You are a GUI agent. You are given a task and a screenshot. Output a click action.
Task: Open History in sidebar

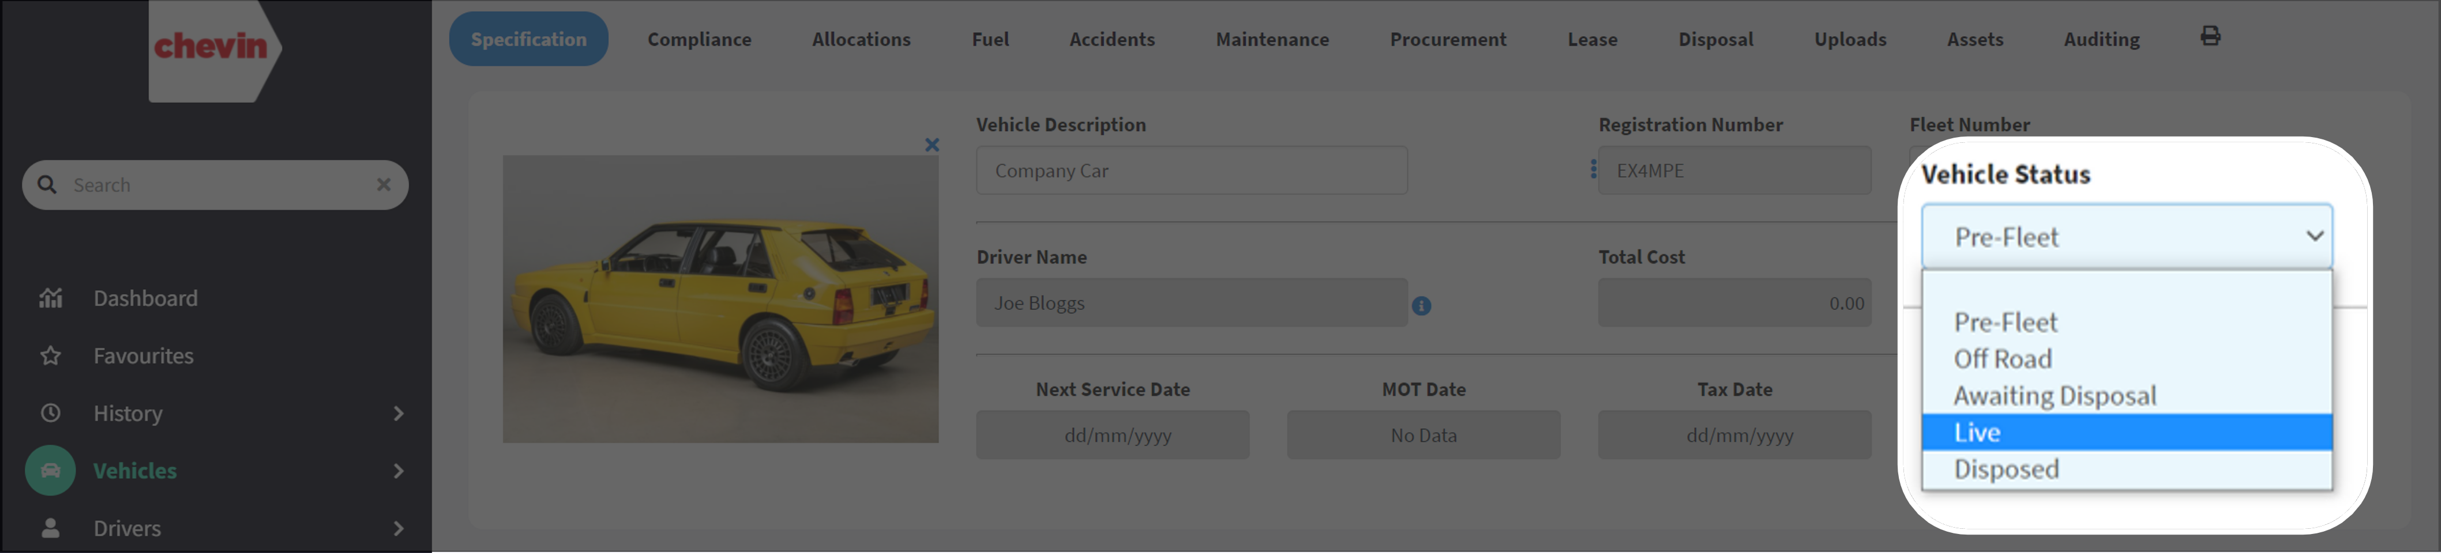(x=128, y=414)
